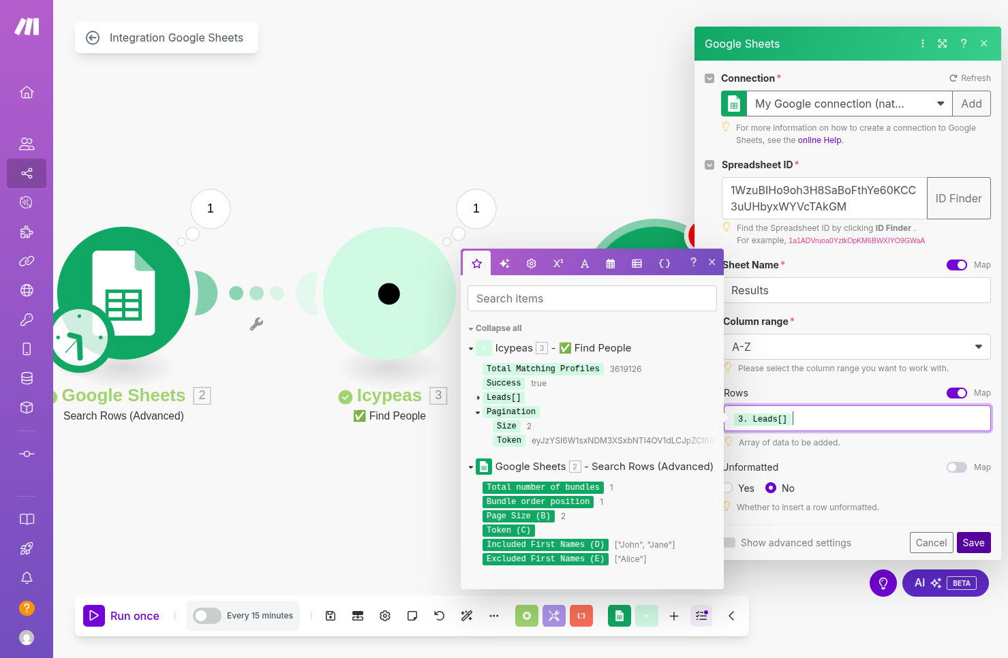Open Notifications bell in the sidebar
Screen dimensions: 1008x658
point(27,578)
